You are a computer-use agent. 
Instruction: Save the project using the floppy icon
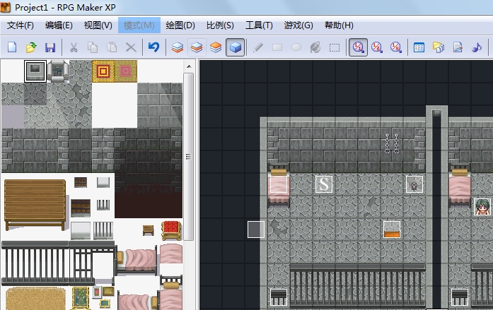[x=50, y=47]
